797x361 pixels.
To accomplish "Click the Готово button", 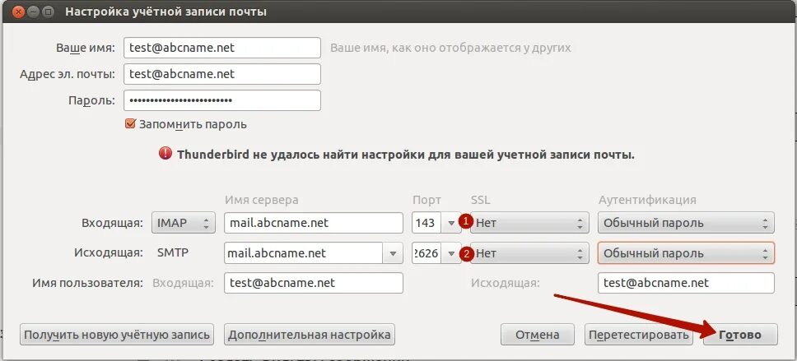I will tap(740, 335).
